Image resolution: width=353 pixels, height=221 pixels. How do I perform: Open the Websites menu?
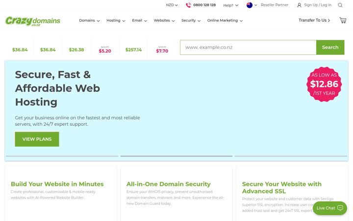pyautogui.click(x=164, y=20)
